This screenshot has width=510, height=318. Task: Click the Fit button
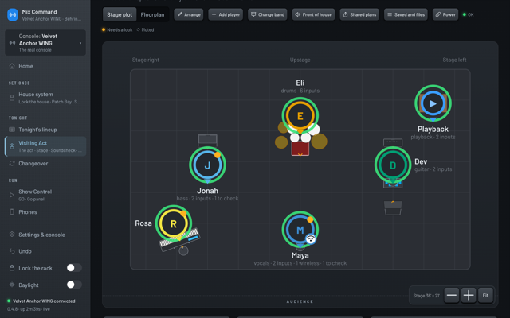(485, 295)
